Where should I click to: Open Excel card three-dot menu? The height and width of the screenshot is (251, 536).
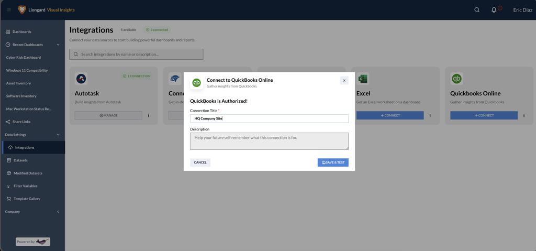point(430,115)
